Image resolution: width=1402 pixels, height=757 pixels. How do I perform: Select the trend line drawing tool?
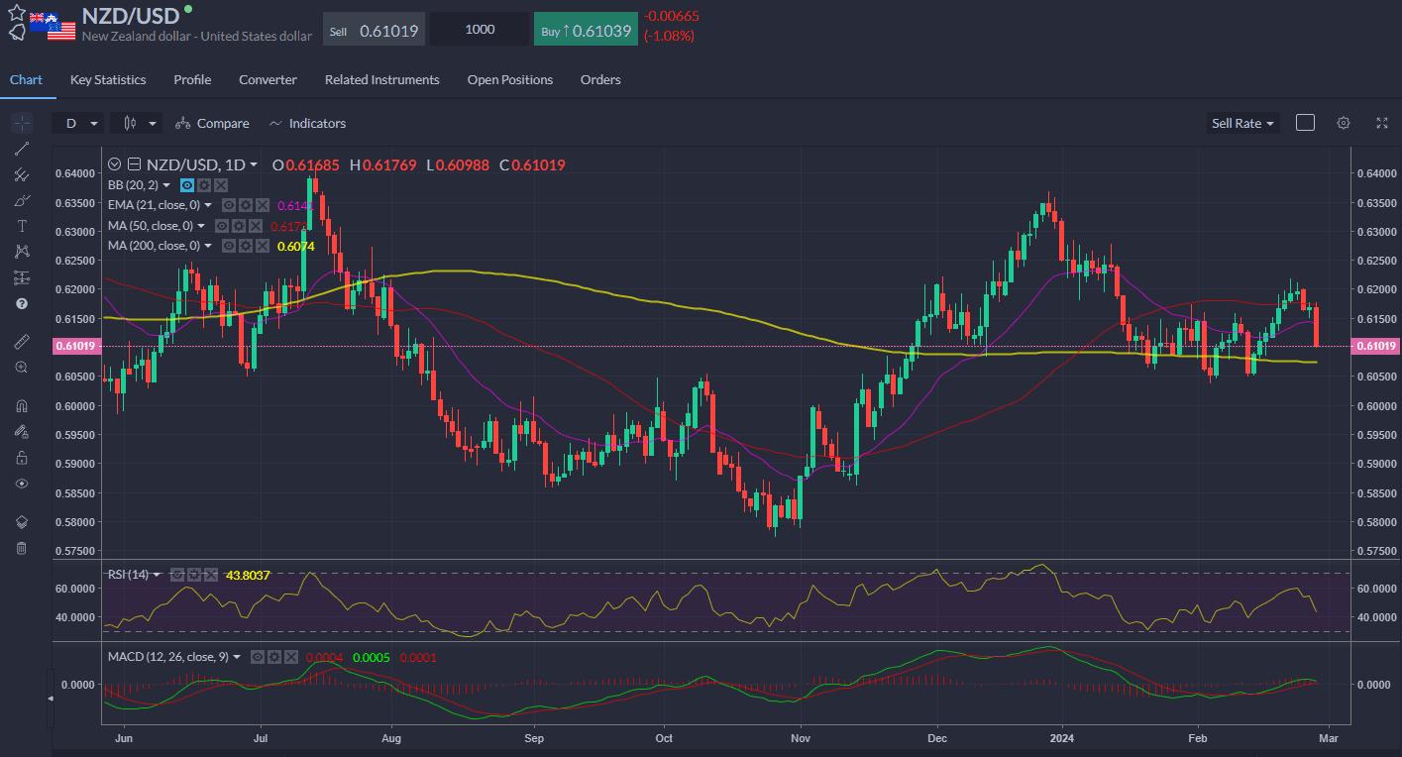coord(22,149)
